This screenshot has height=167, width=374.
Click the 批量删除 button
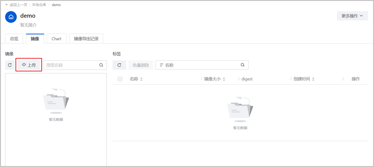[x=141, y=65]
